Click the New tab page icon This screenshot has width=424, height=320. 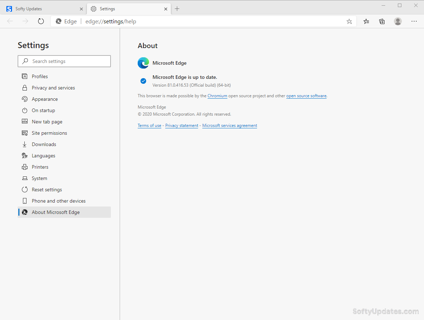[x=25, y=122]
